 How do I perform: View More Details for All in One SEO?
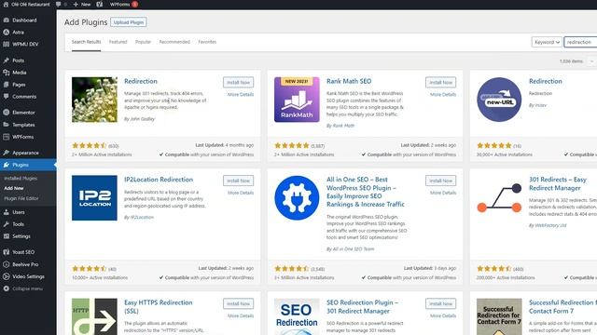pyautogui.click(x=443, y=193)
